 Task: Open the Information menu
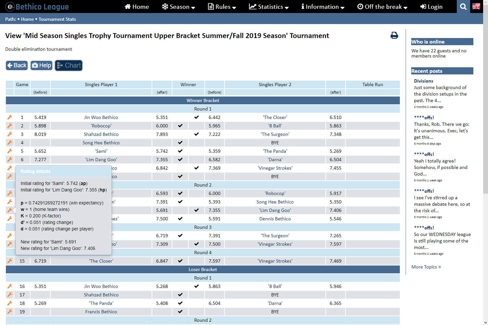pos(323,7)
